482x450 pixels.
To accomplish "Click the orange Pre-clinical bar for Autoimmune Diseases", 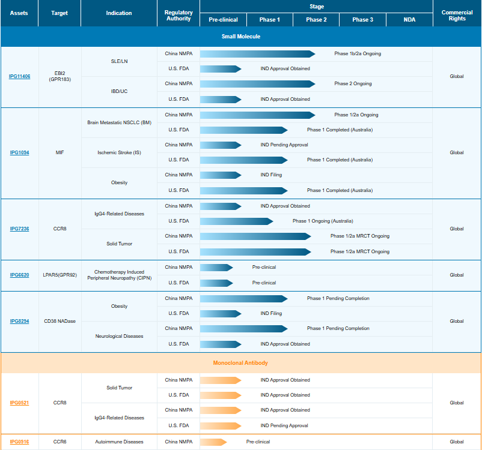I will coord(213,442).
